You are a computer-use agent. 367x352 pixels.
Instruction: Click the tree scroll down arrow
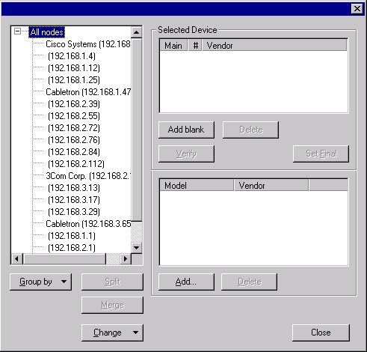pos(137,248)
